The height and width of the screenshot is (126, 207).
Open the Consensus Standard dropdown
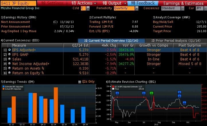(183, 8)
